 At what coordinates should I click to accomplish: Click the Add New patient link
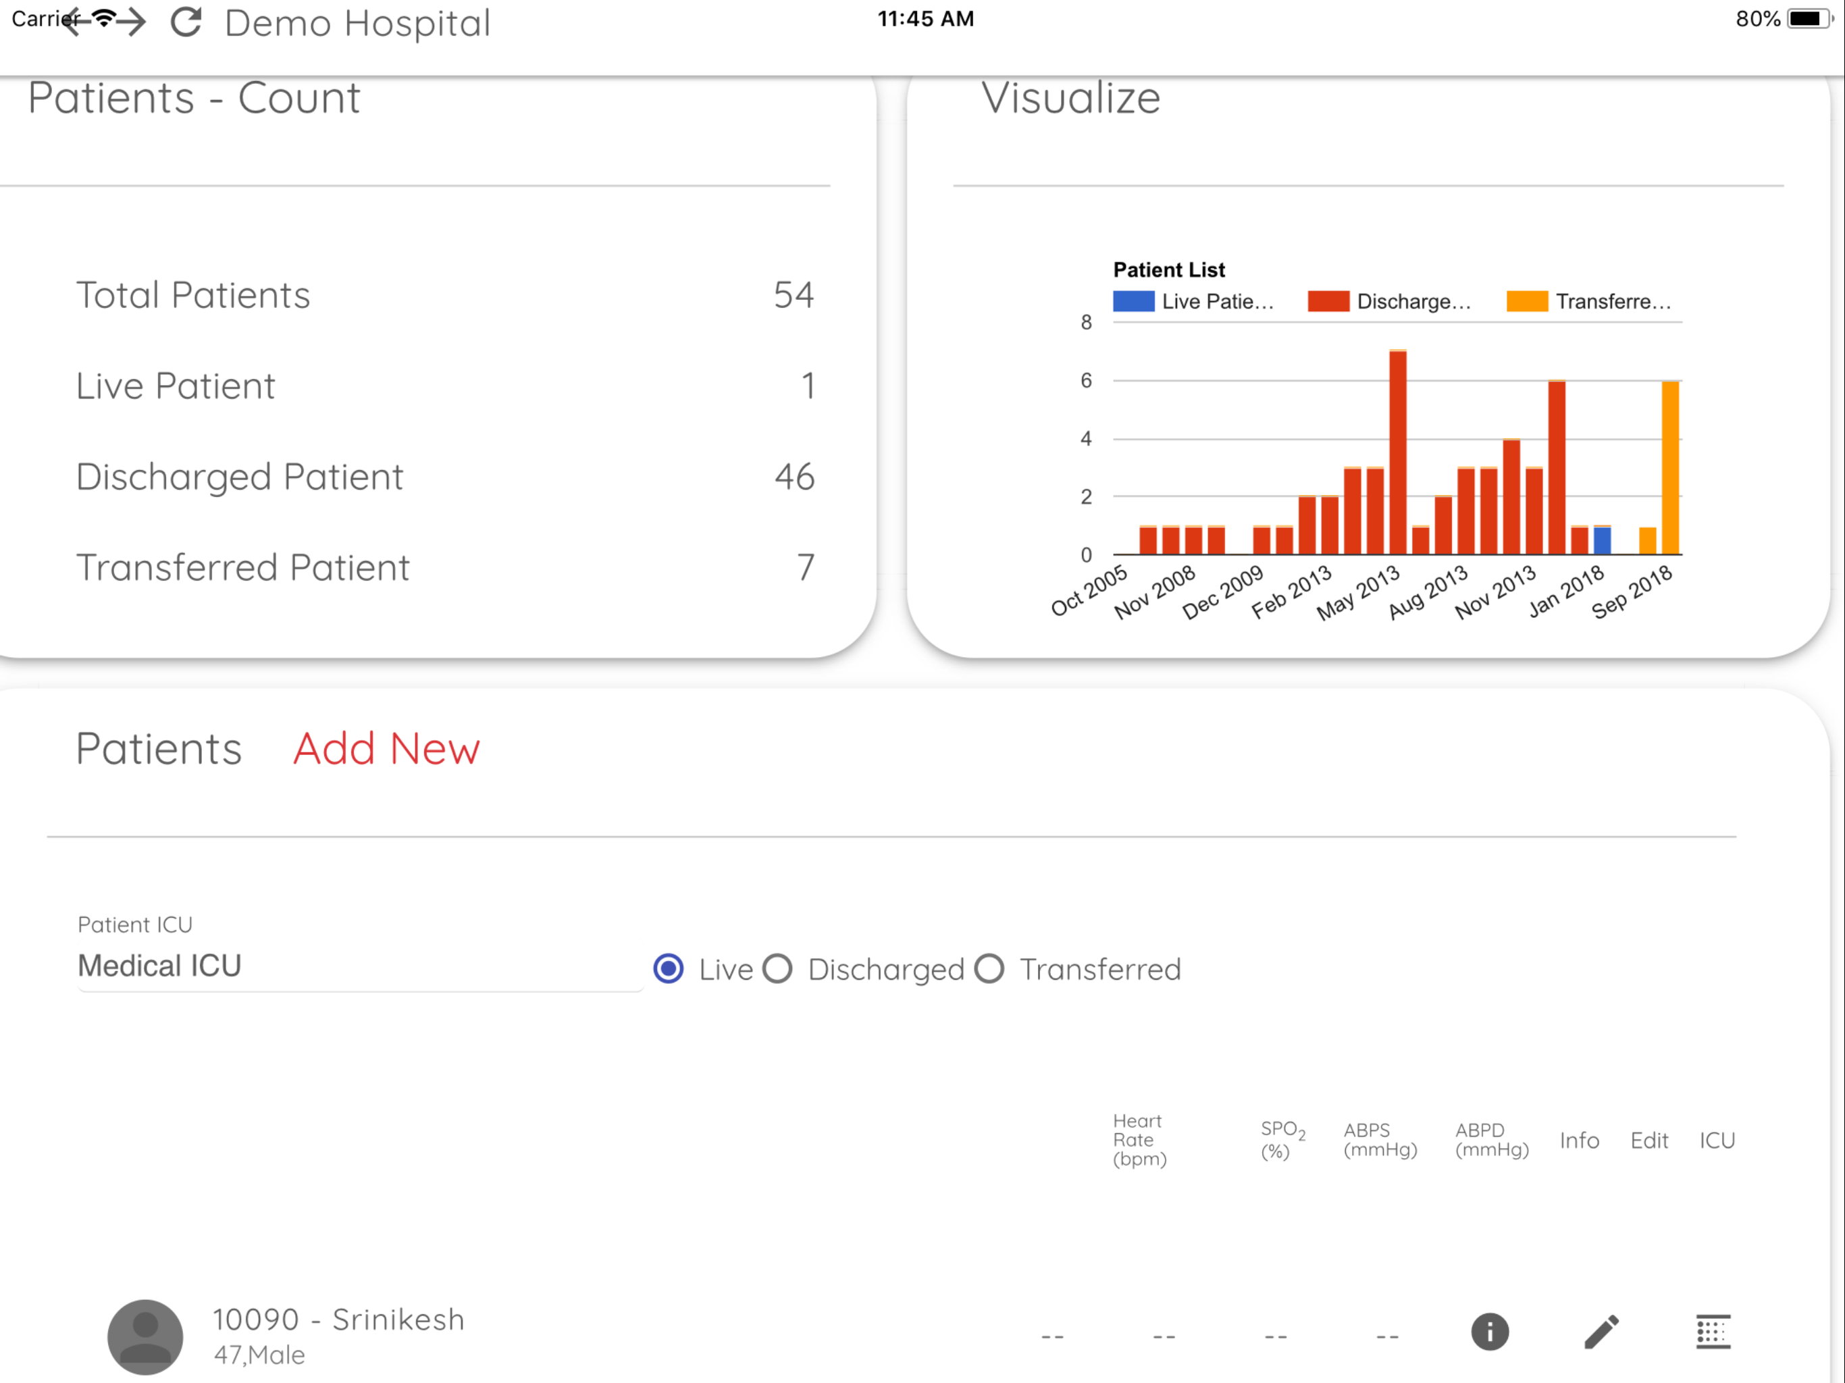pyautogui.click(x=386, y=748)
